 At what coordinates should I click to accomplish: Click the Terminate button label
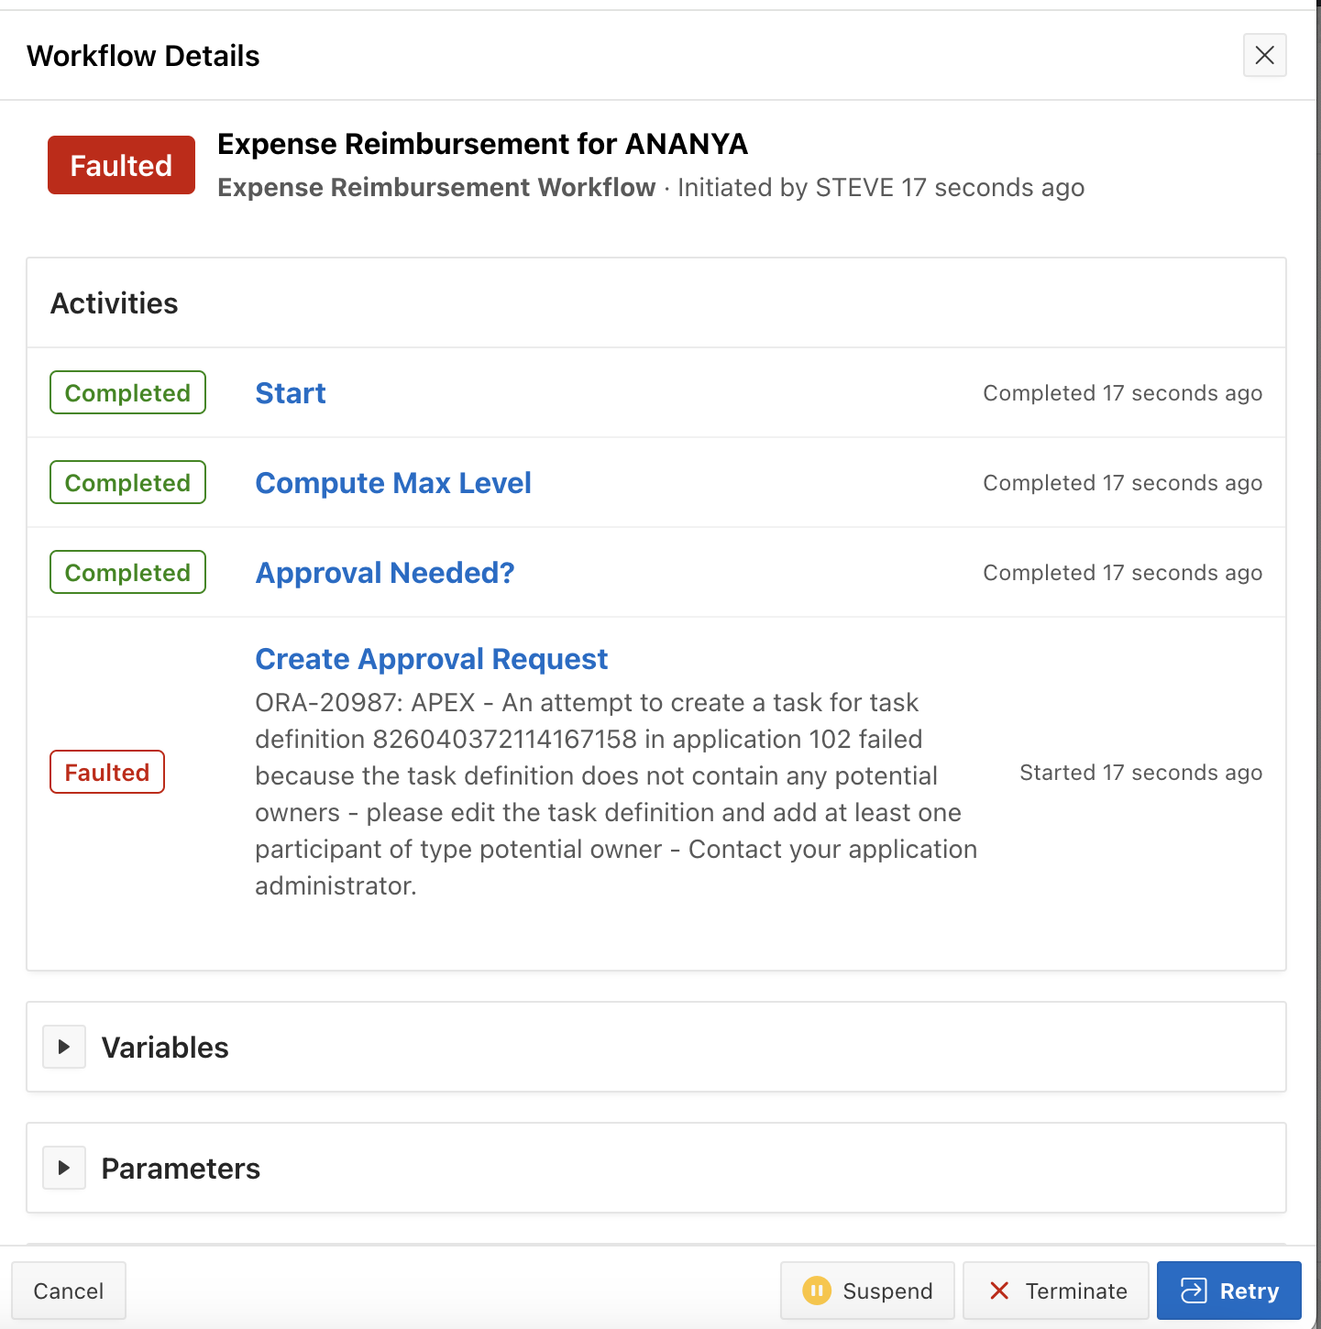tap(1075, 1291)
